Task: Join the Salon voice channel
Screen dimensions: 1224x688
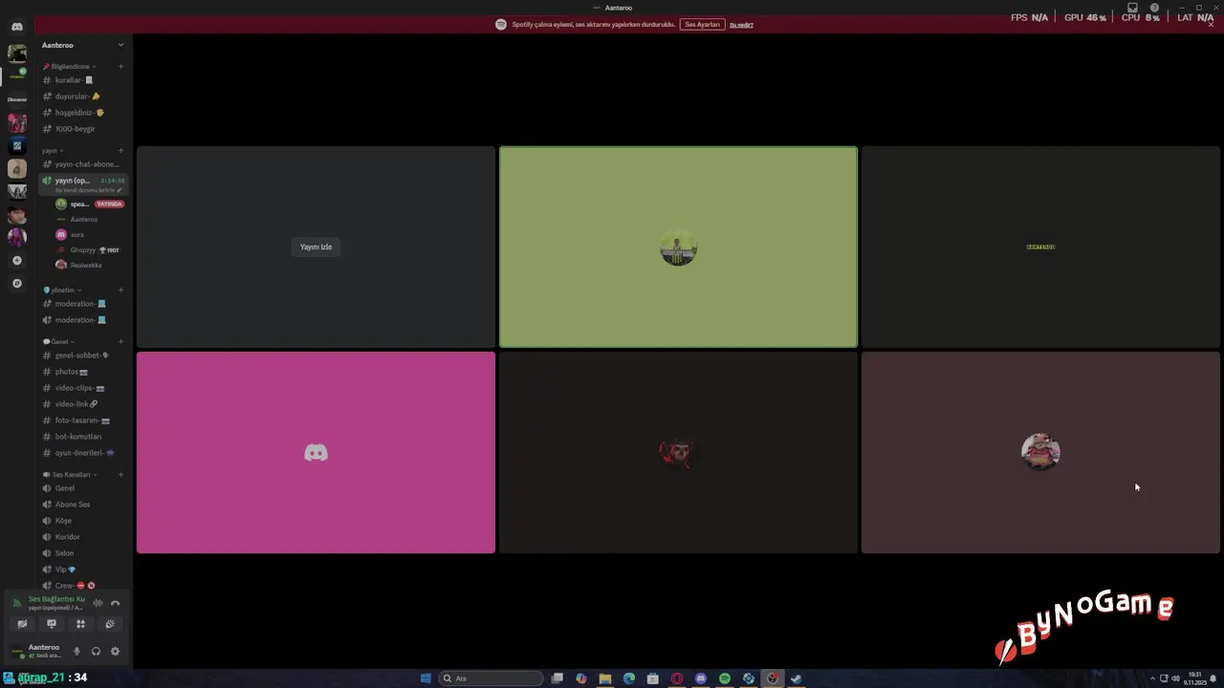Action: pos(83,553)
